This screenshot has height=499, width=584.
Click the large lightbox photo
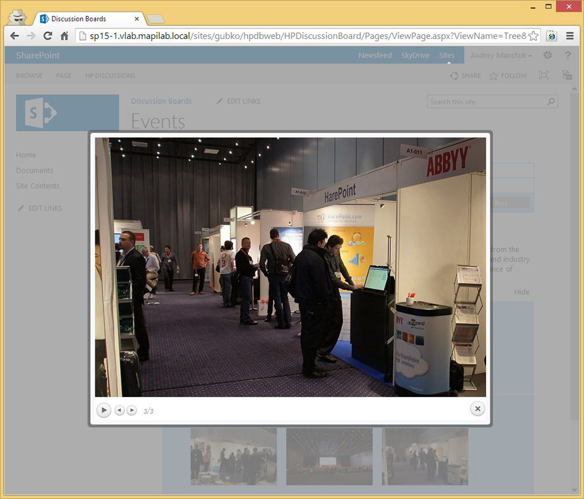290,267
